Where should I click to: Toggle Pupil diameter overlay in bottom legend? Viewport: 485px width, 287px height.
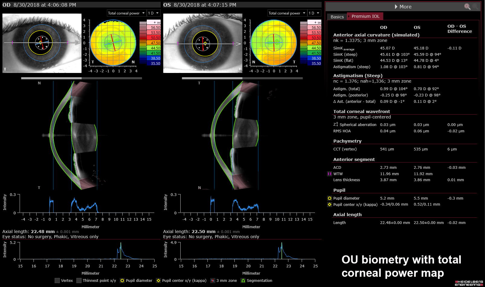point(122,281)
